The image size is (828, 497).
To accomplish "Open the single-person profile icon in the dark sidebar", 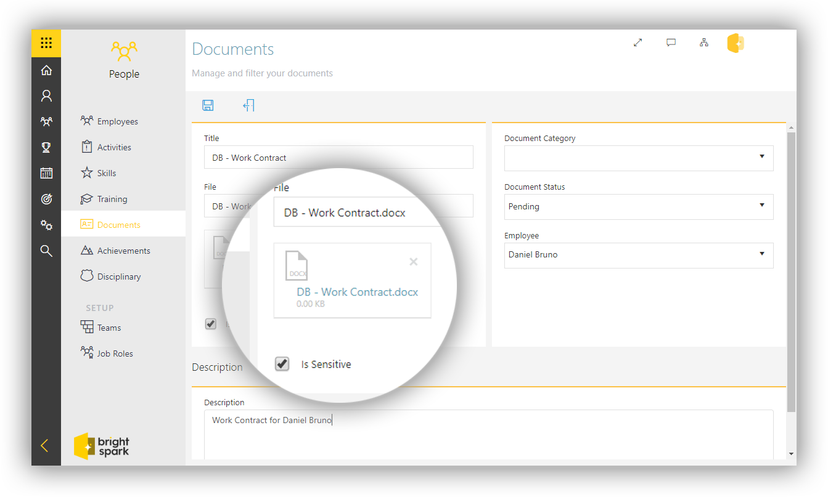I will tap(46, 96).
